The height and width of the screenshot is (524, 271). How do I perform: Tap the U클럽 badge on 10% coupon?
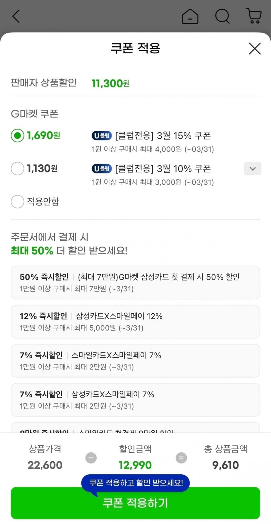[101, 169]
